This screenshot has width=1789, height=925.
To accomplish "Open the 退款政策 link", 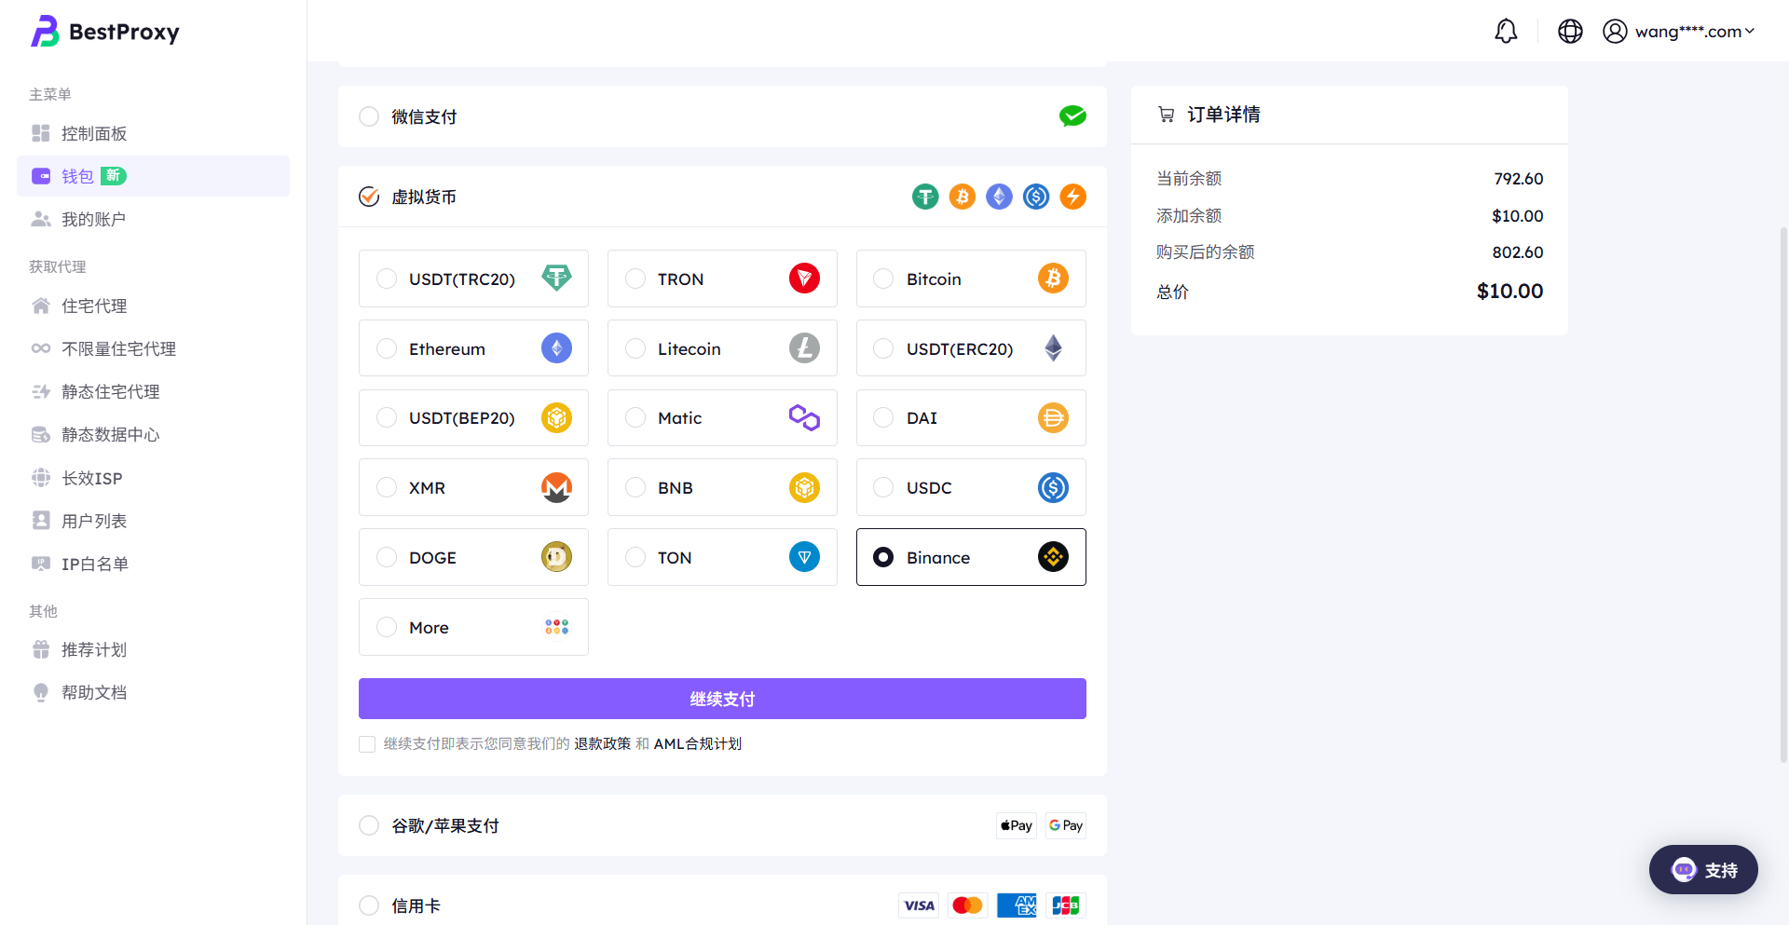I will tap(602, 744).
